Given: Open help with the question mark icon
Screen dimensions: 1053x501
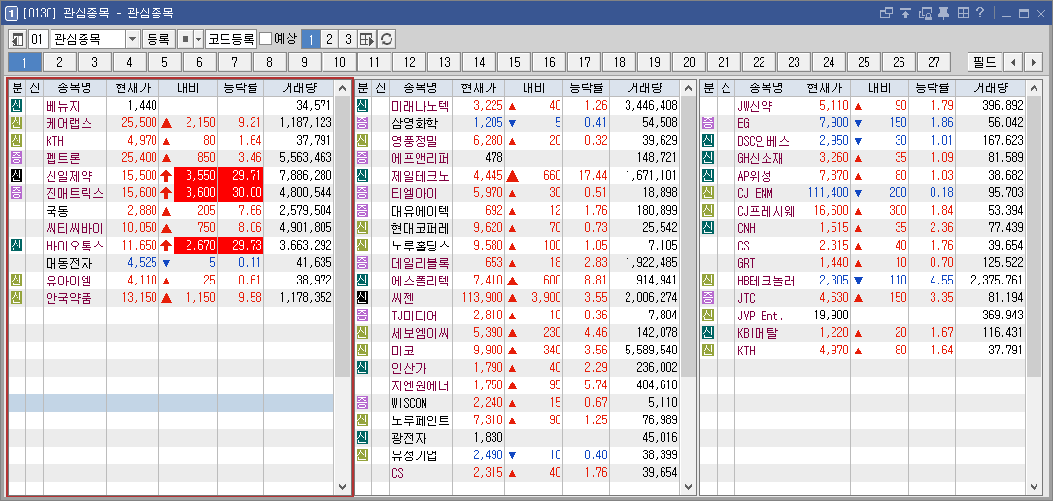Looking at the screenshot, I should (980, 13).
